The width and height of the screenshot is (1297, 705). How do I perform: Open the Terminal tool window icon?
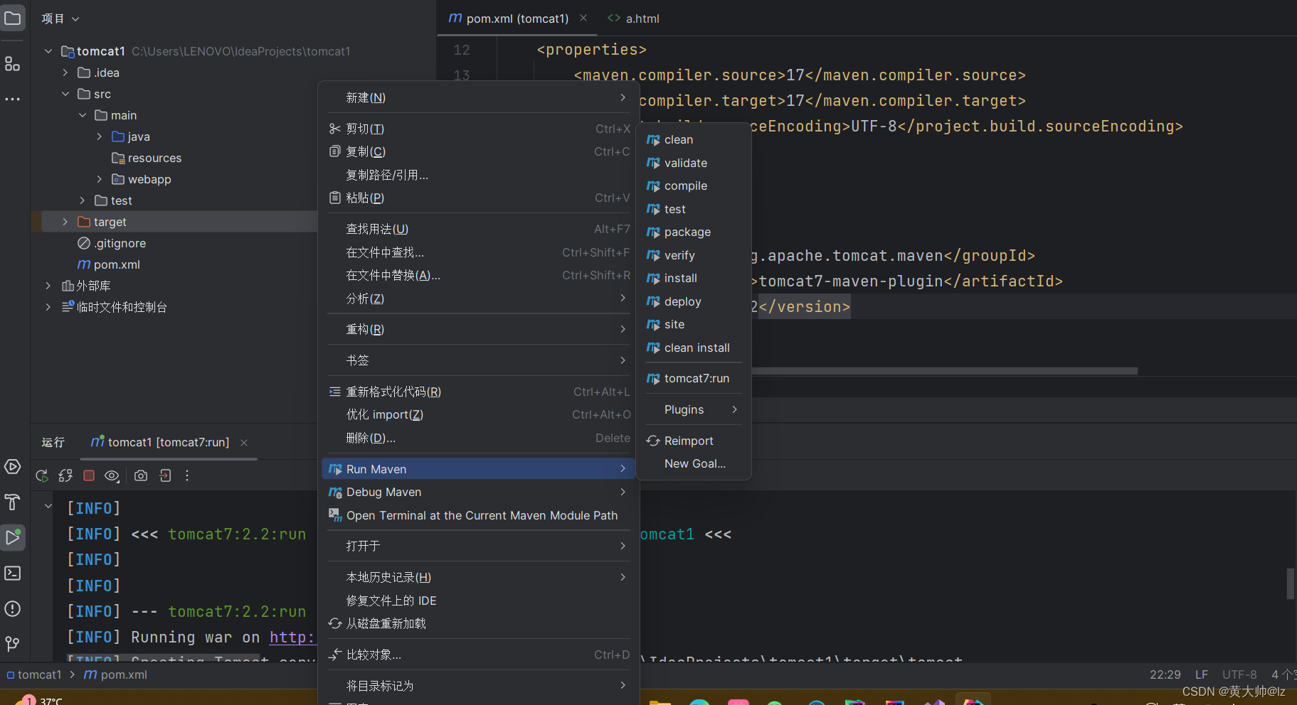(13, 573)
